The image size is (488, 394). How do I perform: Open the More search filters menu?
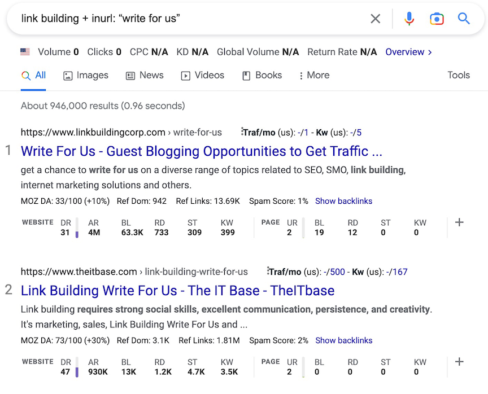(314, 75)
